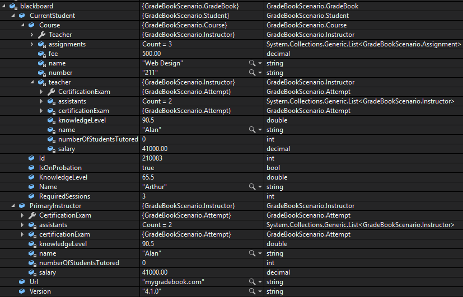This screenshot has width=463, height=297.
Task: Click the field icon beside number "211"
Action: pyautogui.click(x=41, y=73)
